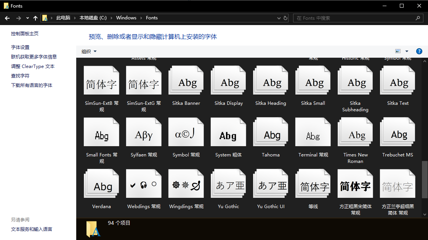Image resolution: width=428 pixels, height=240 pixels.
Task: Select the SimSun-ExtG font icon
Action: [144, 80]
